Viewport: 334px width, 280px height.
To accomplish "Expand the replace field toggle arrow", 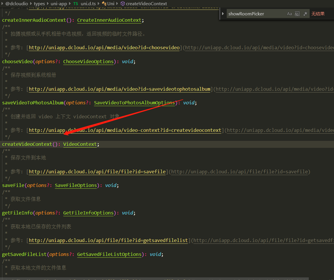I will click(223, 14).
